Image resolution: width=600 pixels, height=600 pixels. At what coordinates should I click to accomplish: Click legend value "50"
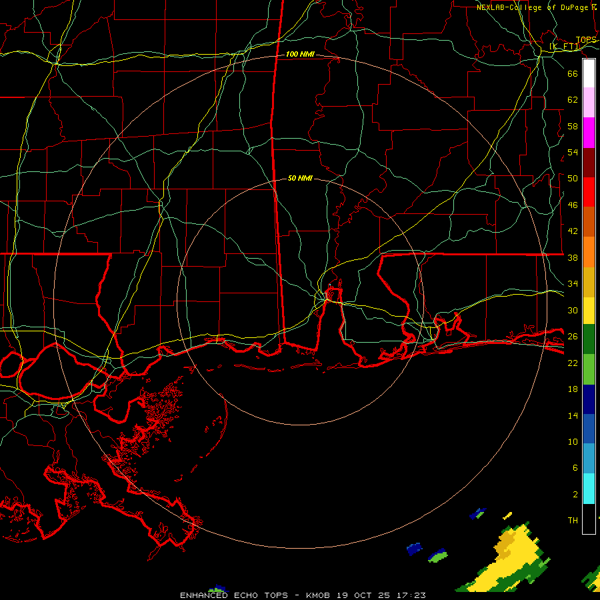pyautogui.click(x=573, y=179)
